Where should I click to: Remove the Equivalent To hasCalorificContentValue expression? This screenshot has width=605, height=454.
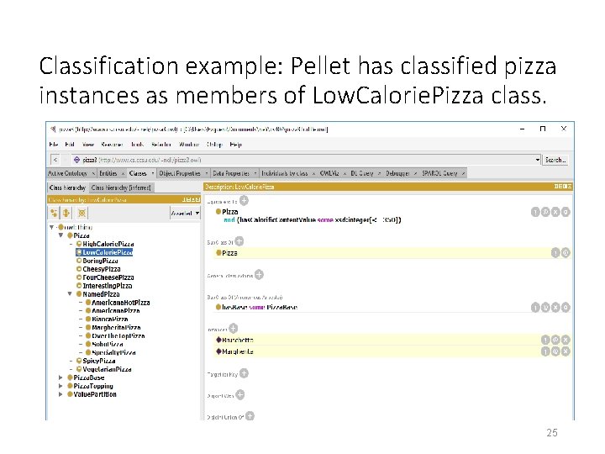(x=555, y=212)
